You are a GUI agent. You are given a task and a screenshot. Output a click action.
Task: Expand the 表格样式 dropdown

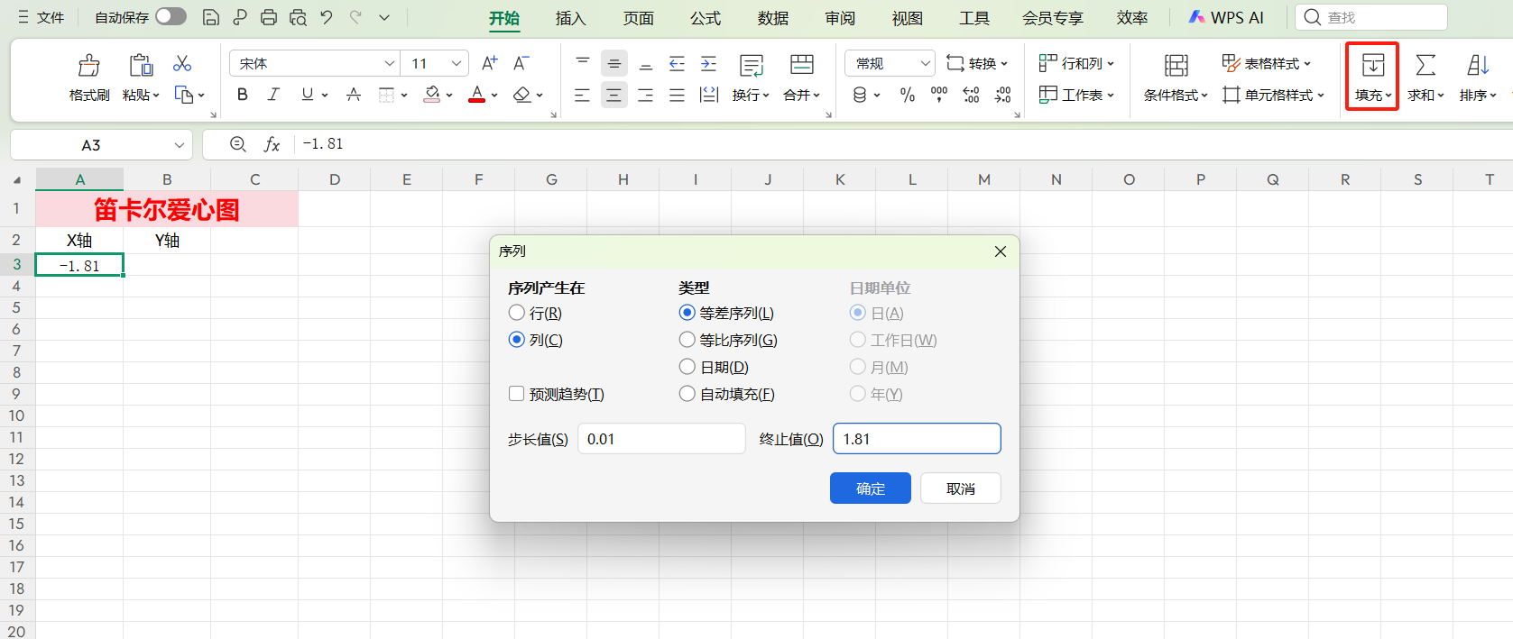pyautogui.click(x=1307, y=64)
